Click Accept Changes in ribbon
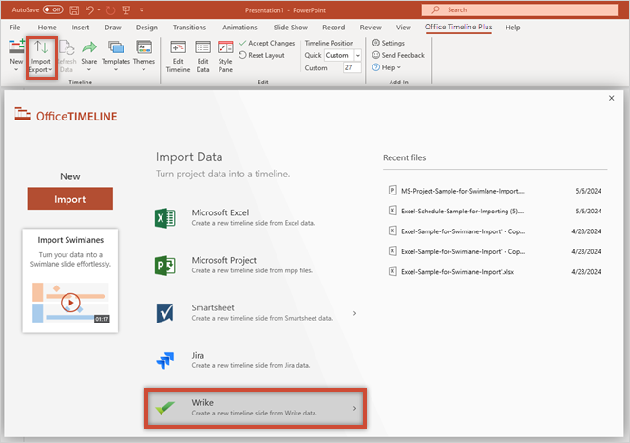 267,43
